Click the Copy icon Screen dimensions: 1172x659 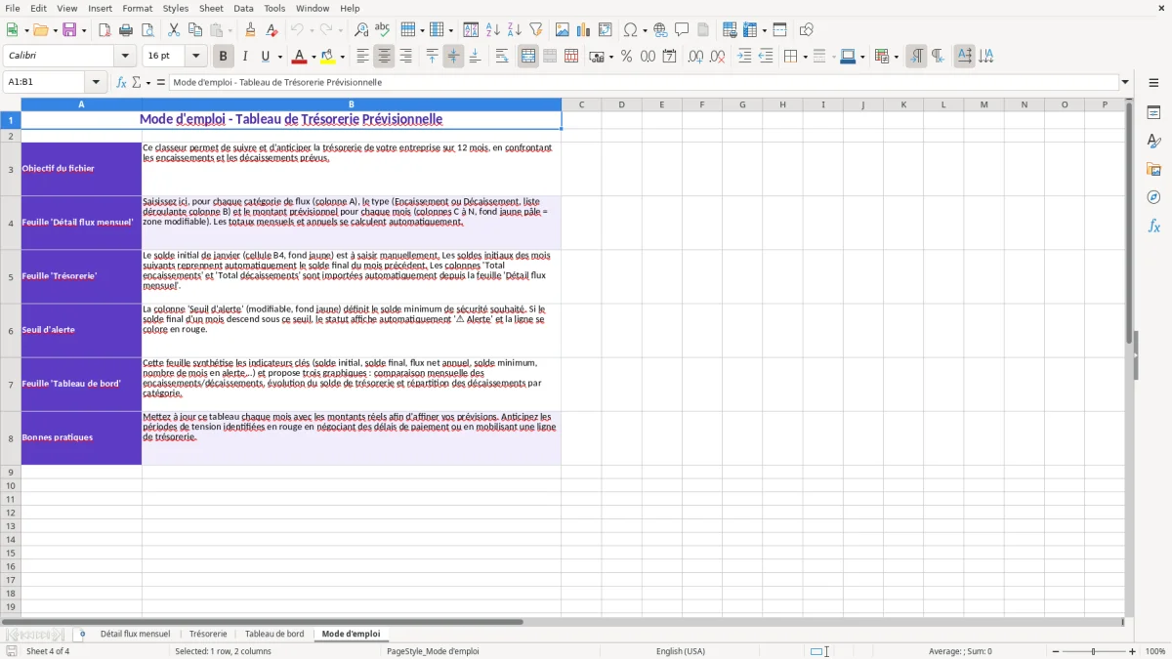[195, 30]
